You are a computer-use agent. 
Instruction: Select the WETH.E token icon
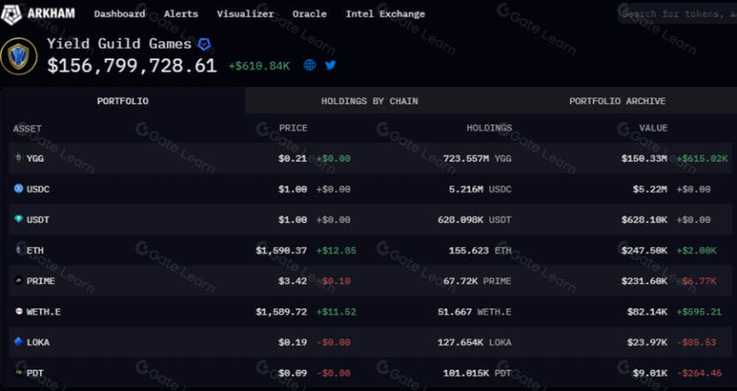tap(19, 311)
